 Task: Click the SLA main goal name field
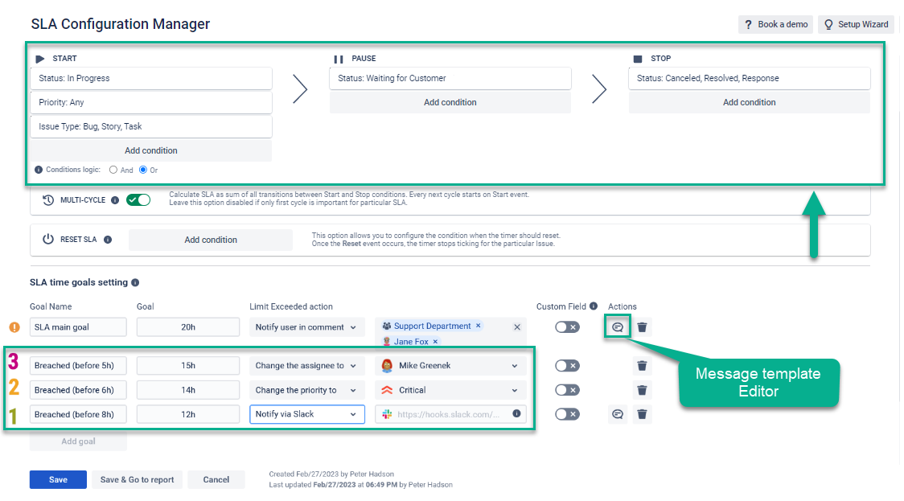(x=78, y=327)
